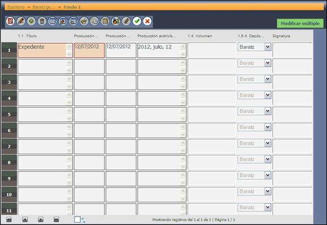Click the Modificar múltiple button
The height and width of the screenshot is (225, 327).
pyautogui.click(x=300, y=23)
